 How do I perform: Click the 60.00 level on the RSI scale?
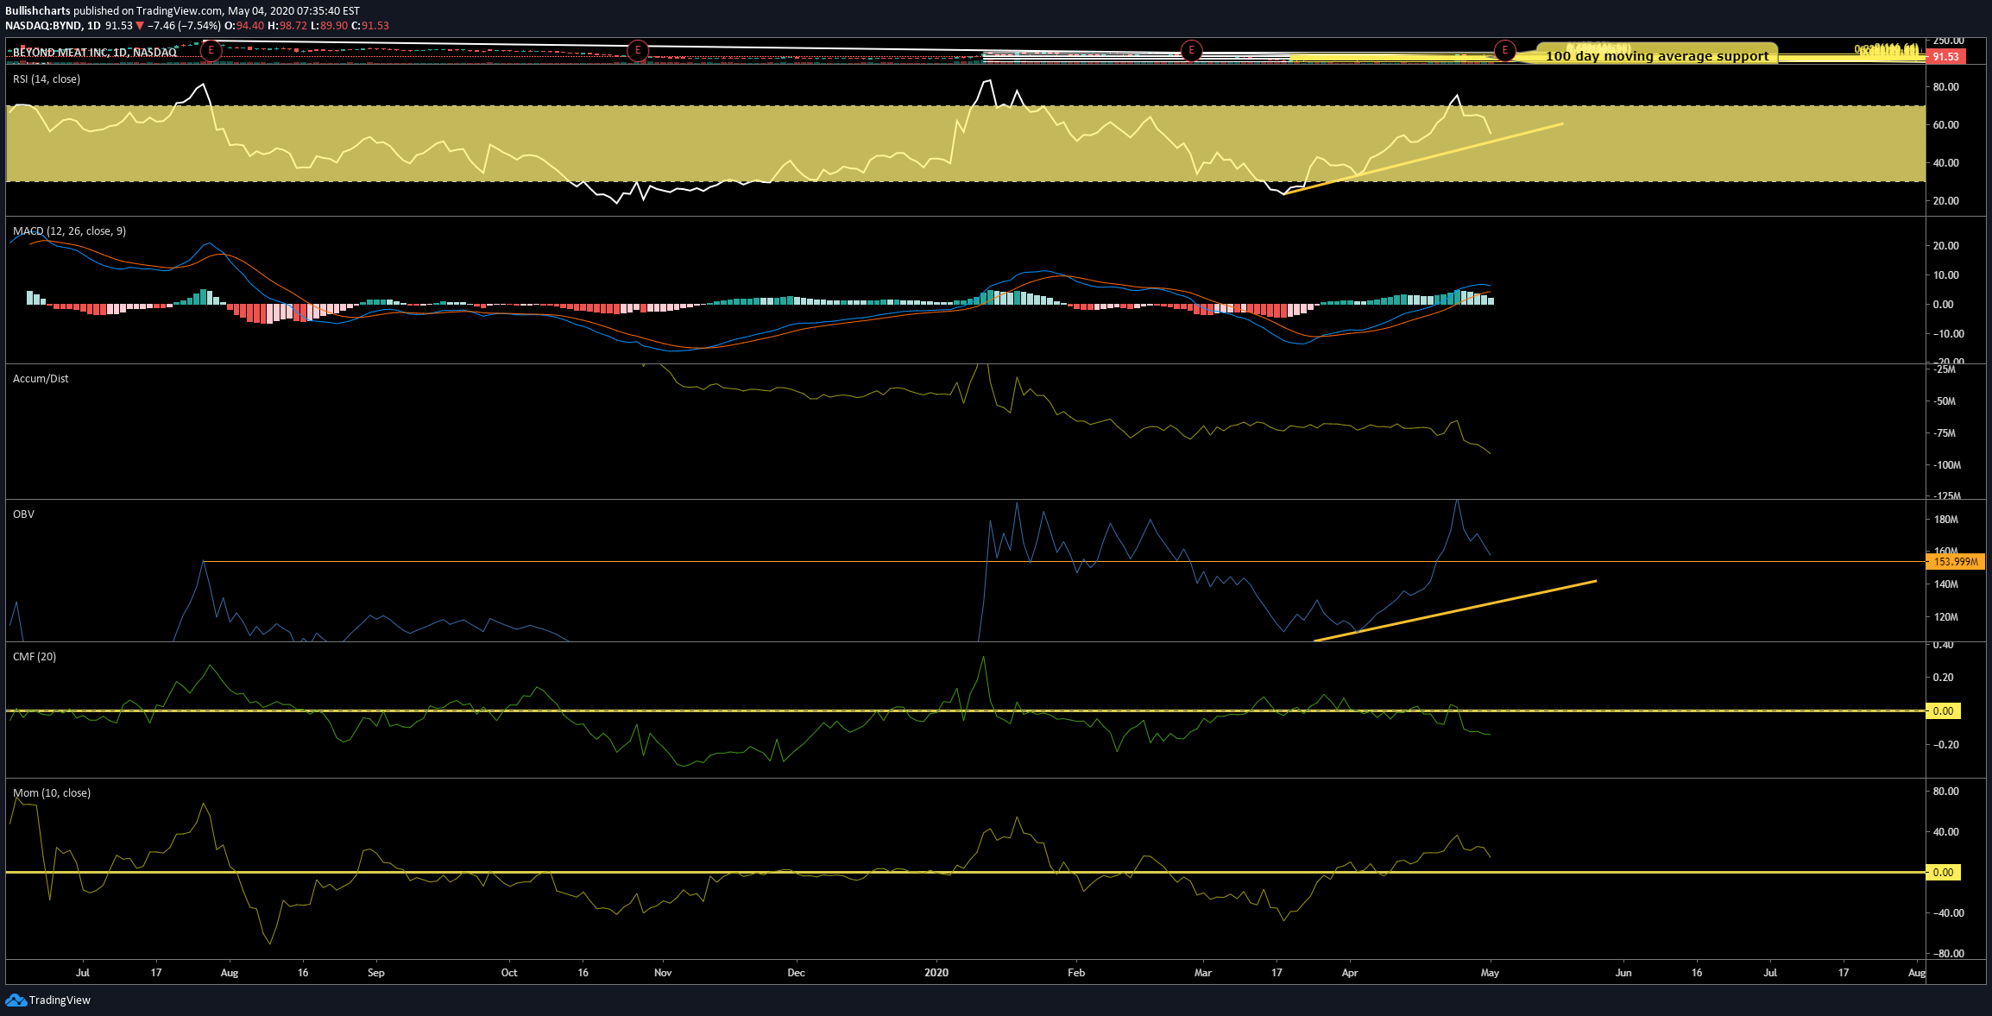tap(1946, 125)
